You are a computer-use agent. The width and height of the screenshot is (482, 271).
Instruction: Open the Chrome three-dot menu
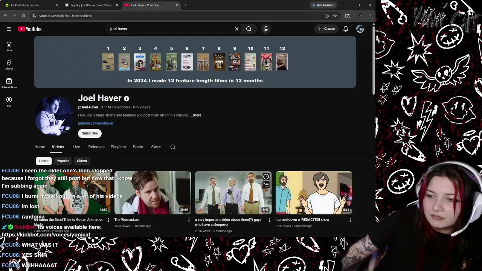click(x=370, y=16)
